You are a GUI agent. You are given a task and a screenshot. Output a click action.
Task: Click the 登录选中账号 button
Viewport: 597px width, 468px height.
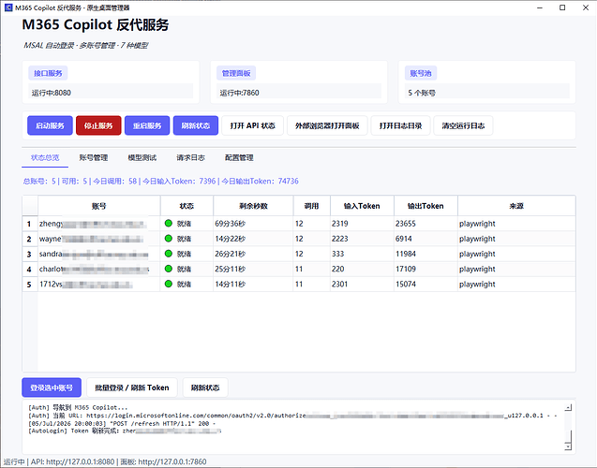click(x=52, y=388)
